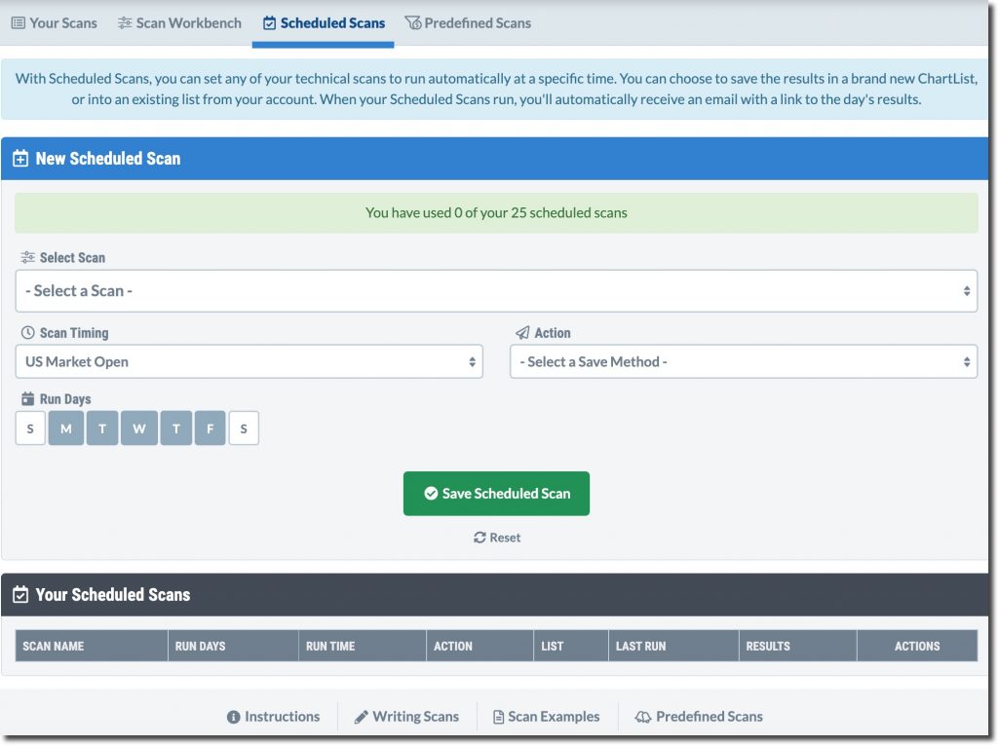Open the Your Scans tab
The width and height of the screenshot is (998, 745).
(55, 23)
